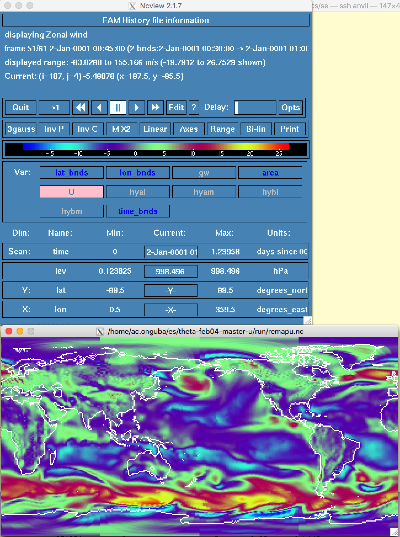This screenshot has height=537, width=400.
Task: Click the ->1 reset to first frame button
Action: [54, 107]
